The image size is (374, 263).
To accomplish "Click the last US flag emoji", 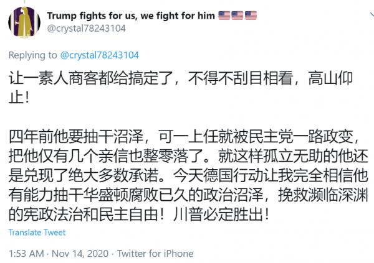I will [x=250, y=16].
